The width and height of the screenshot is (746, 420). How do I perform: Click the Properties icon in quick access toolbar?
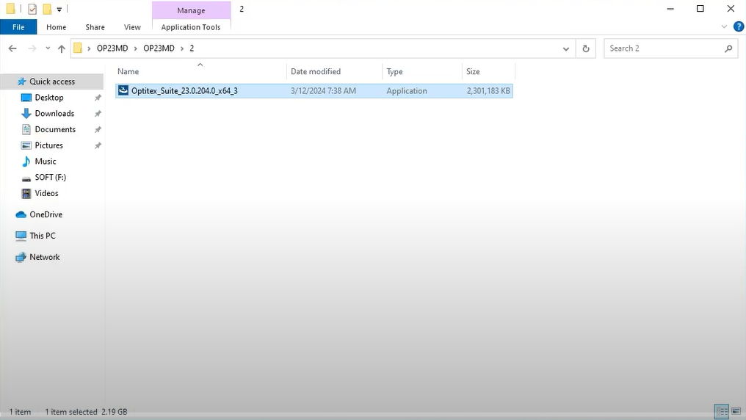click(32, 10)
